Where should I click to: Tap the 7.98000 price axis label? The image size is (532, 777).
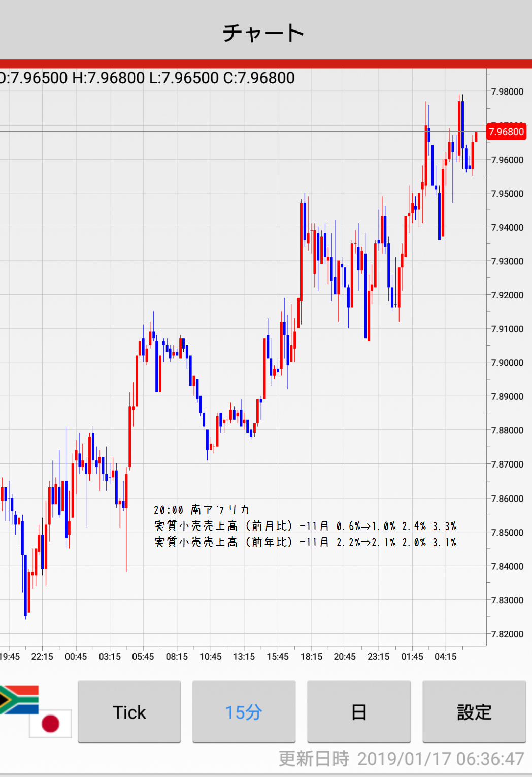coord(507,92)
